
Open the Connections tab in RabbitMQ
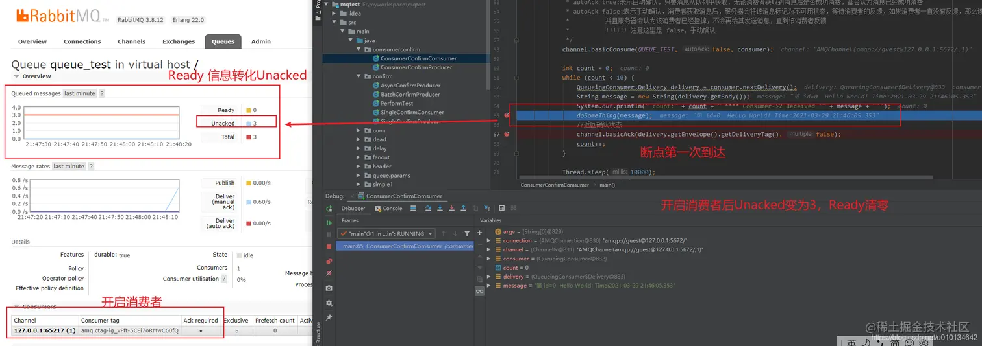[x=82, y=41]
